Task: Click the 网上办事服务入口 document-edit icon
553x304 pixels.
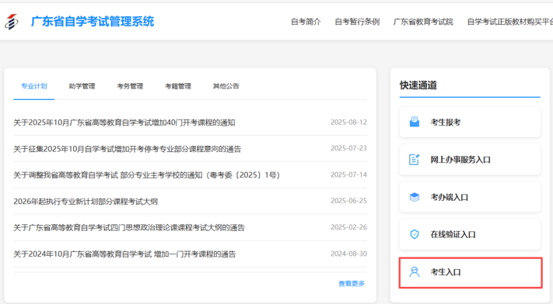Action: pos(415,160)
